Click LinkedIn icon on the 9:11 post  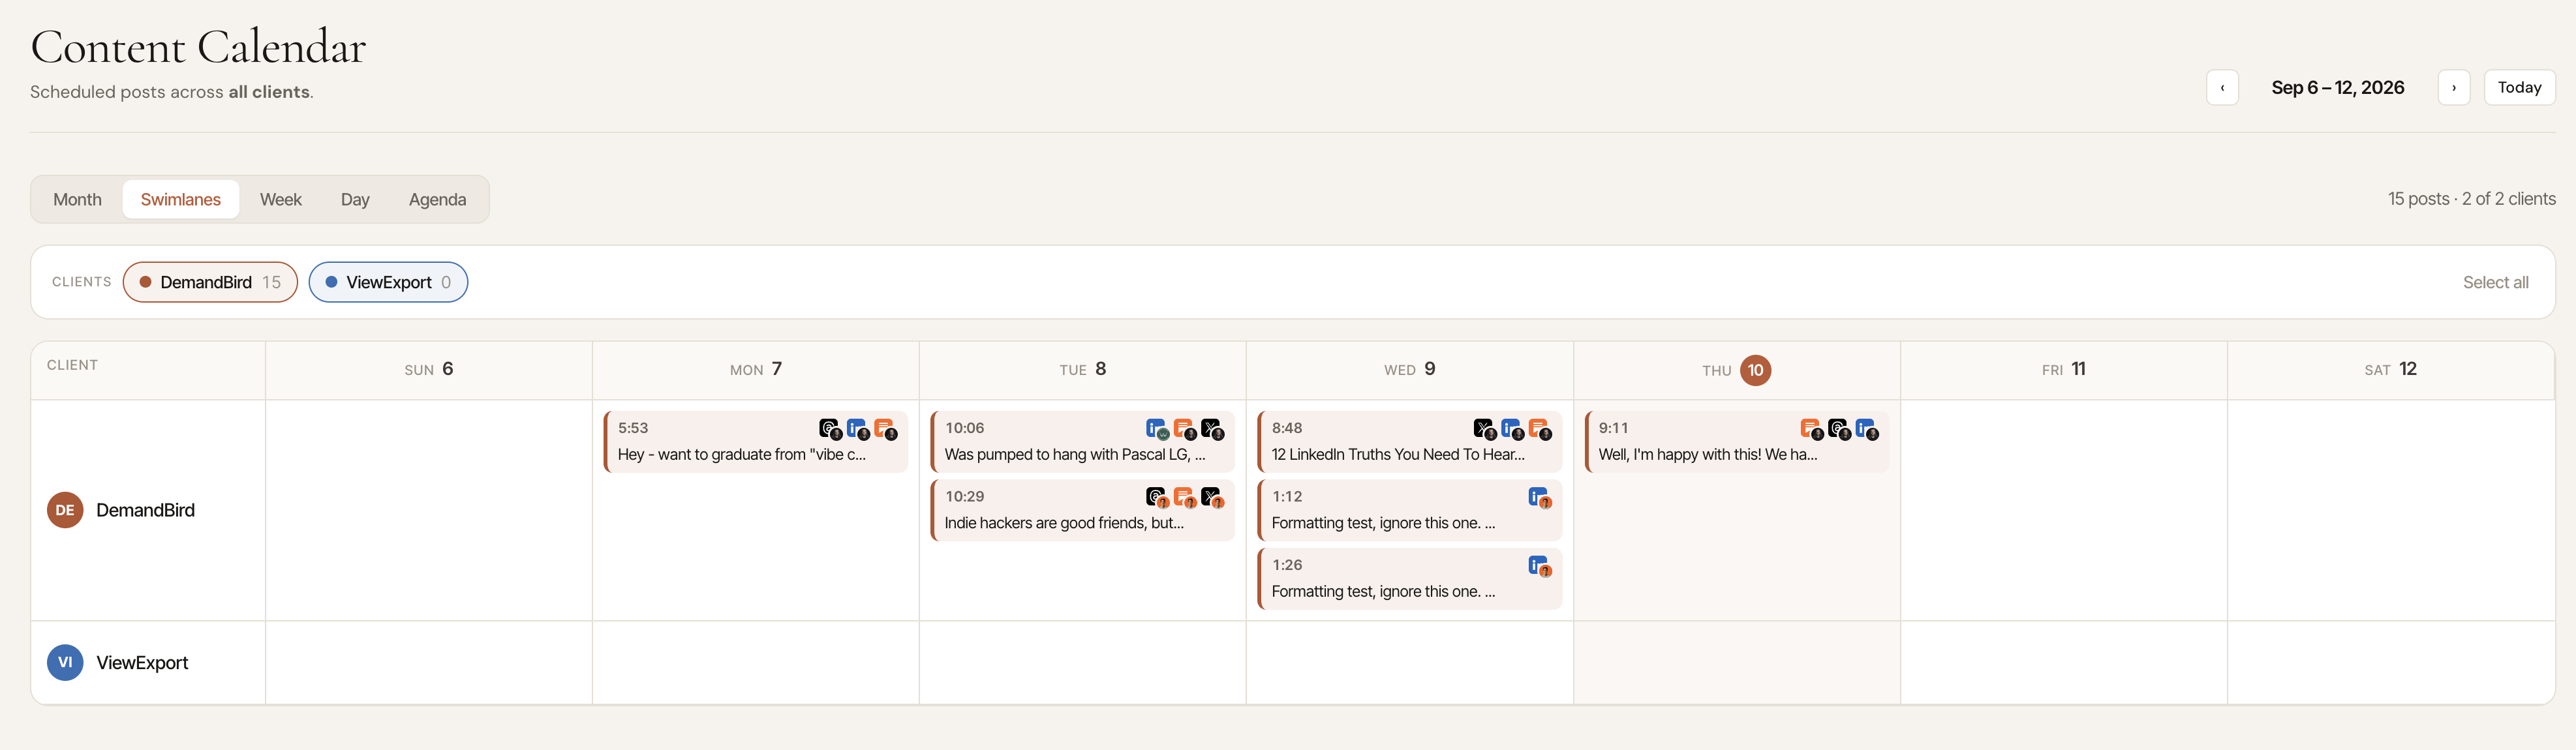(x=1865, y=428)
